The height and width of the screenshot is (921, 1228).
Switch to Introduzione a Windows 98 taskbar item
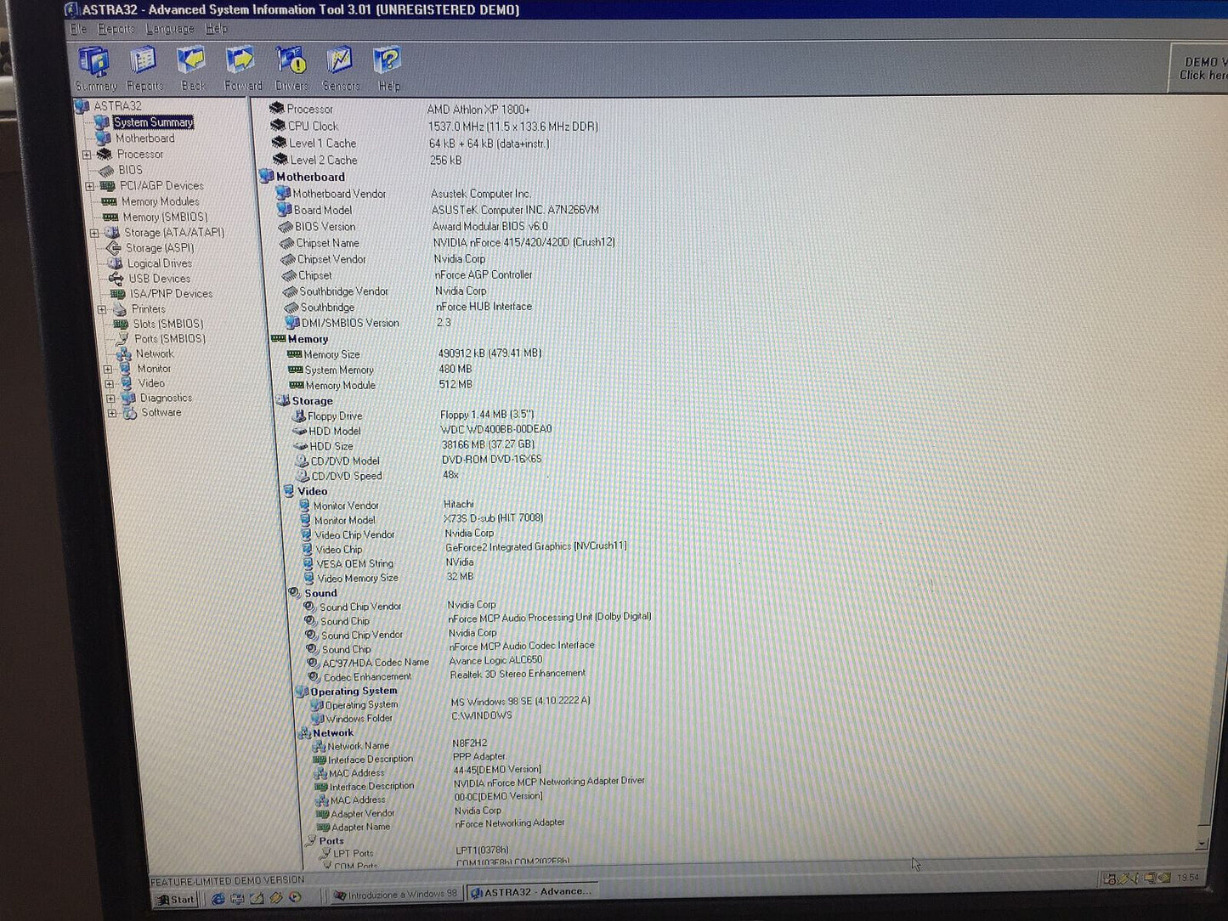[x=396, y=894]
